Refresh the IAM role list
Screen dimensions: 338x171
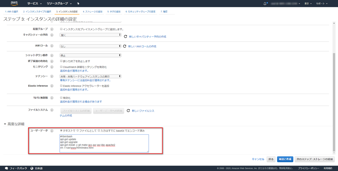coord(125,46)
